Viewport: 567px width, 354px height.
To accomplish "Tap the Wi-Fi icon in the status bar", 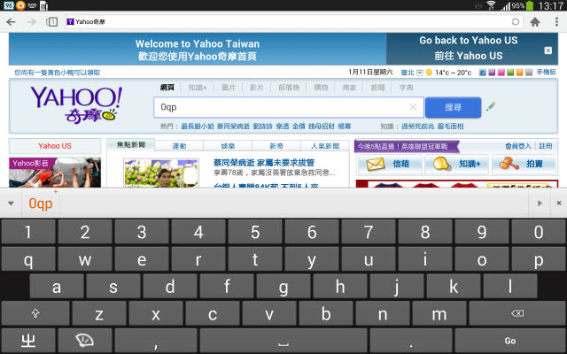I will [x=491, y=5].
